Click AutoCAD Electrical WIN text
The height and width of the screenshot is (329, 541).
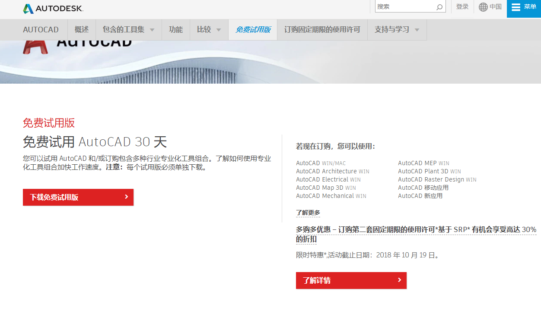(x=328, y=179)
